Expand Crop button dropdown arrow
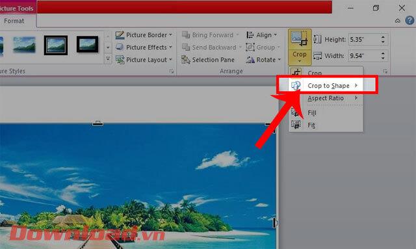416x249 pixels. tap(300, 61)
